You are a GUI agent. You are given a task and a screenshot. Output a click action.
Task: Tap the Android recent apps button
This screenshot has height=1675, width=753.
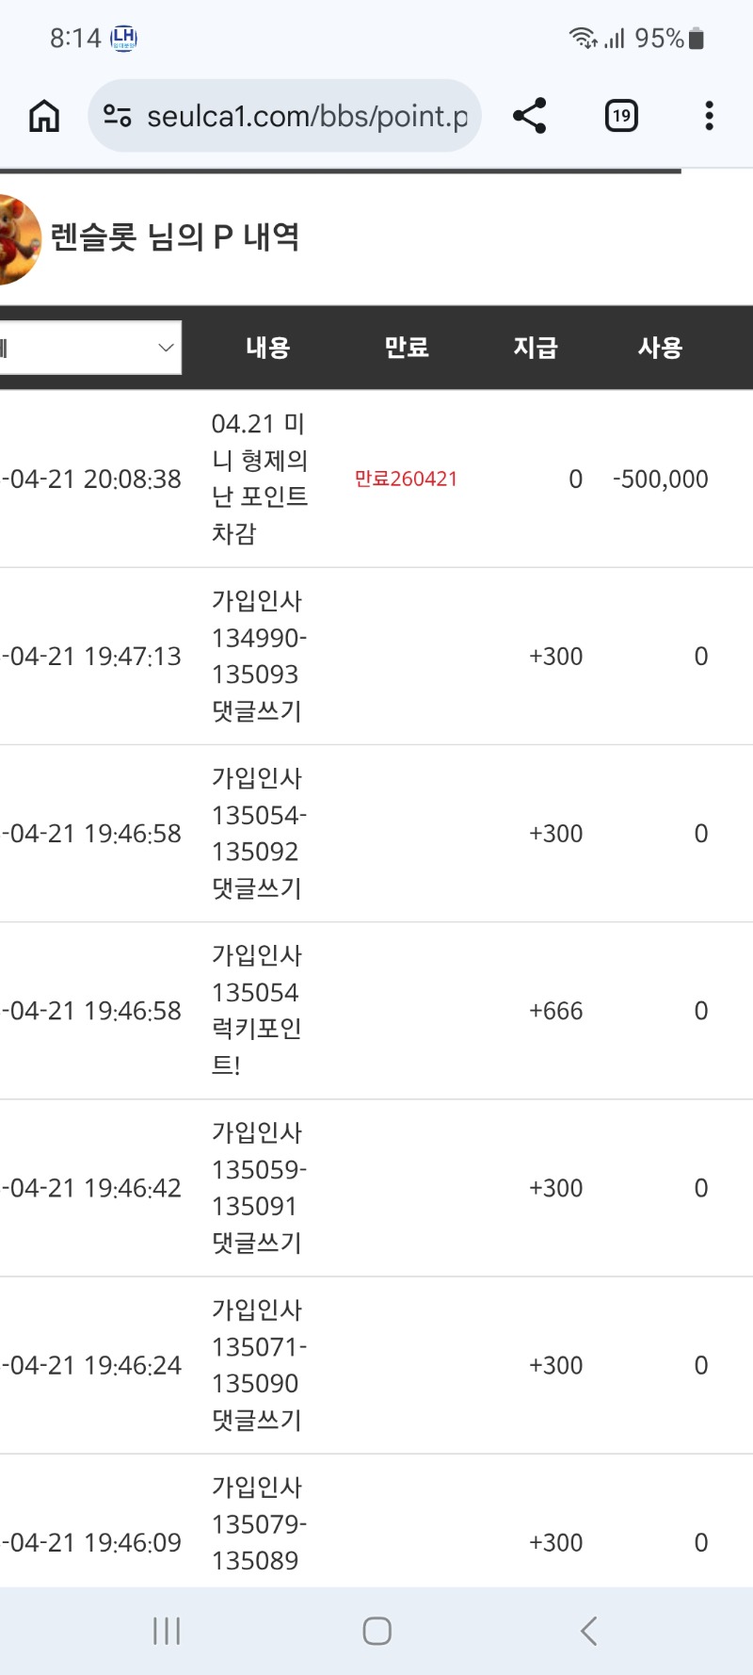click(x=167, y=1631)
